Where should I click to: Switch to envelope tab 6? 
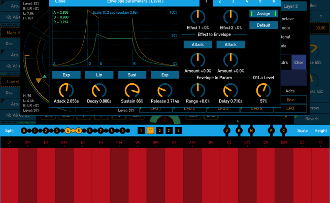coord(274,2)
